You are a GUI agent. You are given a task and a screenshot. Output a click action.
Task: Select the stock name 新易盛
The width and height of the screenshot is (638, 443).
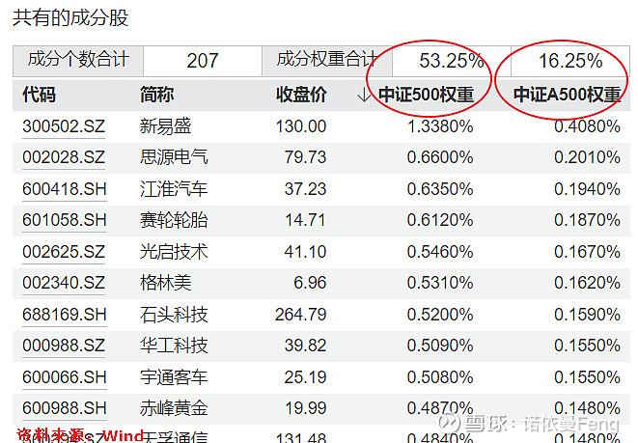click(165, 126)
